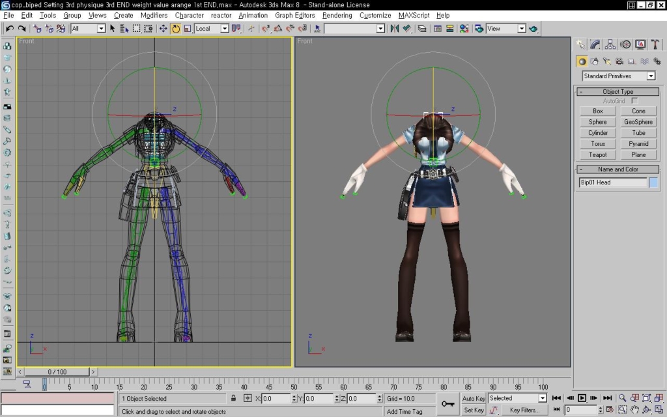The height and width of the screenshot is (417, 667).
Task: Open the Layer Manager icon
Action: click(421, 29)
